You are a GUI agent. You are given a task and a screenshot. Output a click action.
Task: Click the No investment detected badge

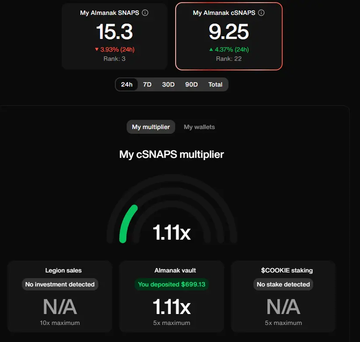[x=60, y=284]
